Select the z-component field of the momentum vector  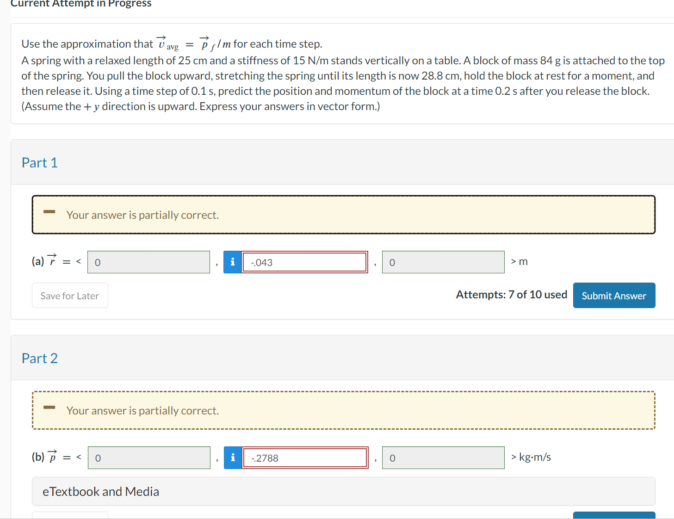point(443,457)
